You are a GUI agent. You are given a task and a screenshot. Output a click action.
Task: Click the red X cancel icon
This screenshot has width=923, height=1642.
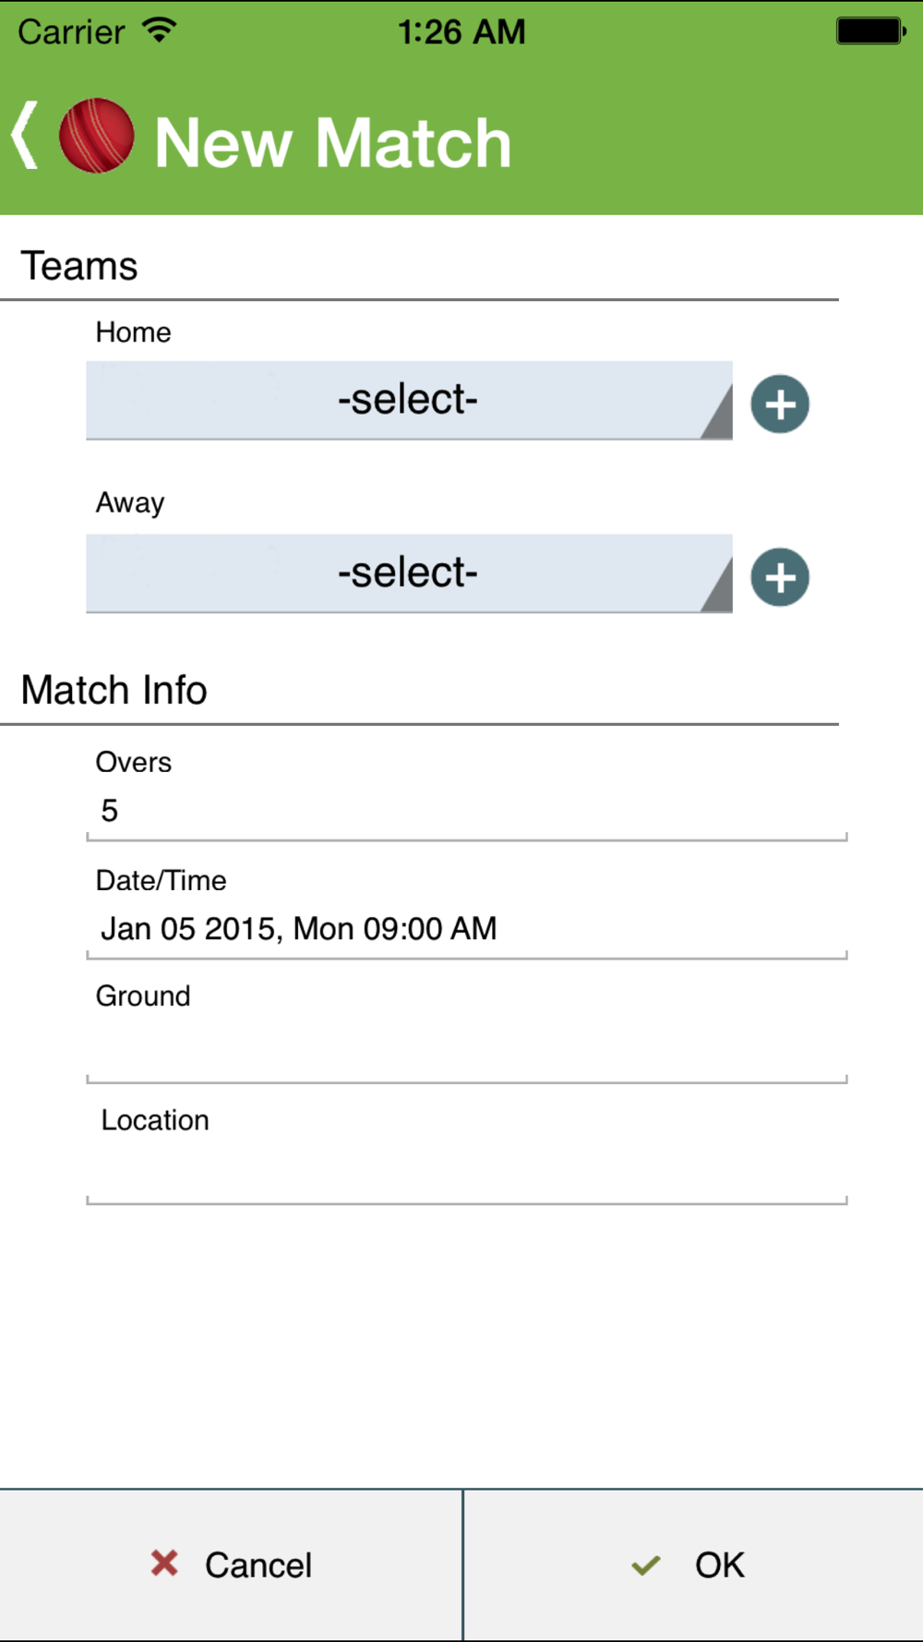pos(164,1564)
